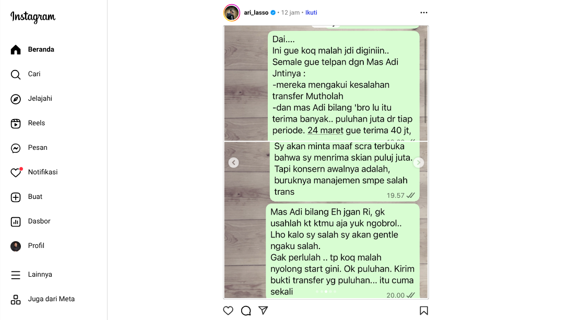Image resolution: width=569 pixels, height=320 pixels.
Task: Like the post with heart icon
Action: point(228,311)
